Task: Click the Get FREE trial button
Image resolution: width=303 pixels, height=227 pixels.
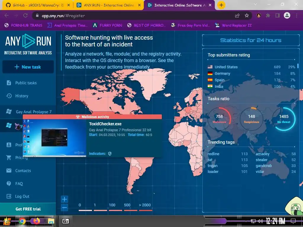Action: pyautogui.click(x=28, y=209)
